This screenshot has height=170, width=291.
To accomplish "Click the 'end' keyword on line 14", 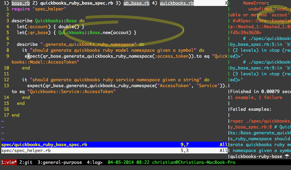I will (26, 97).
